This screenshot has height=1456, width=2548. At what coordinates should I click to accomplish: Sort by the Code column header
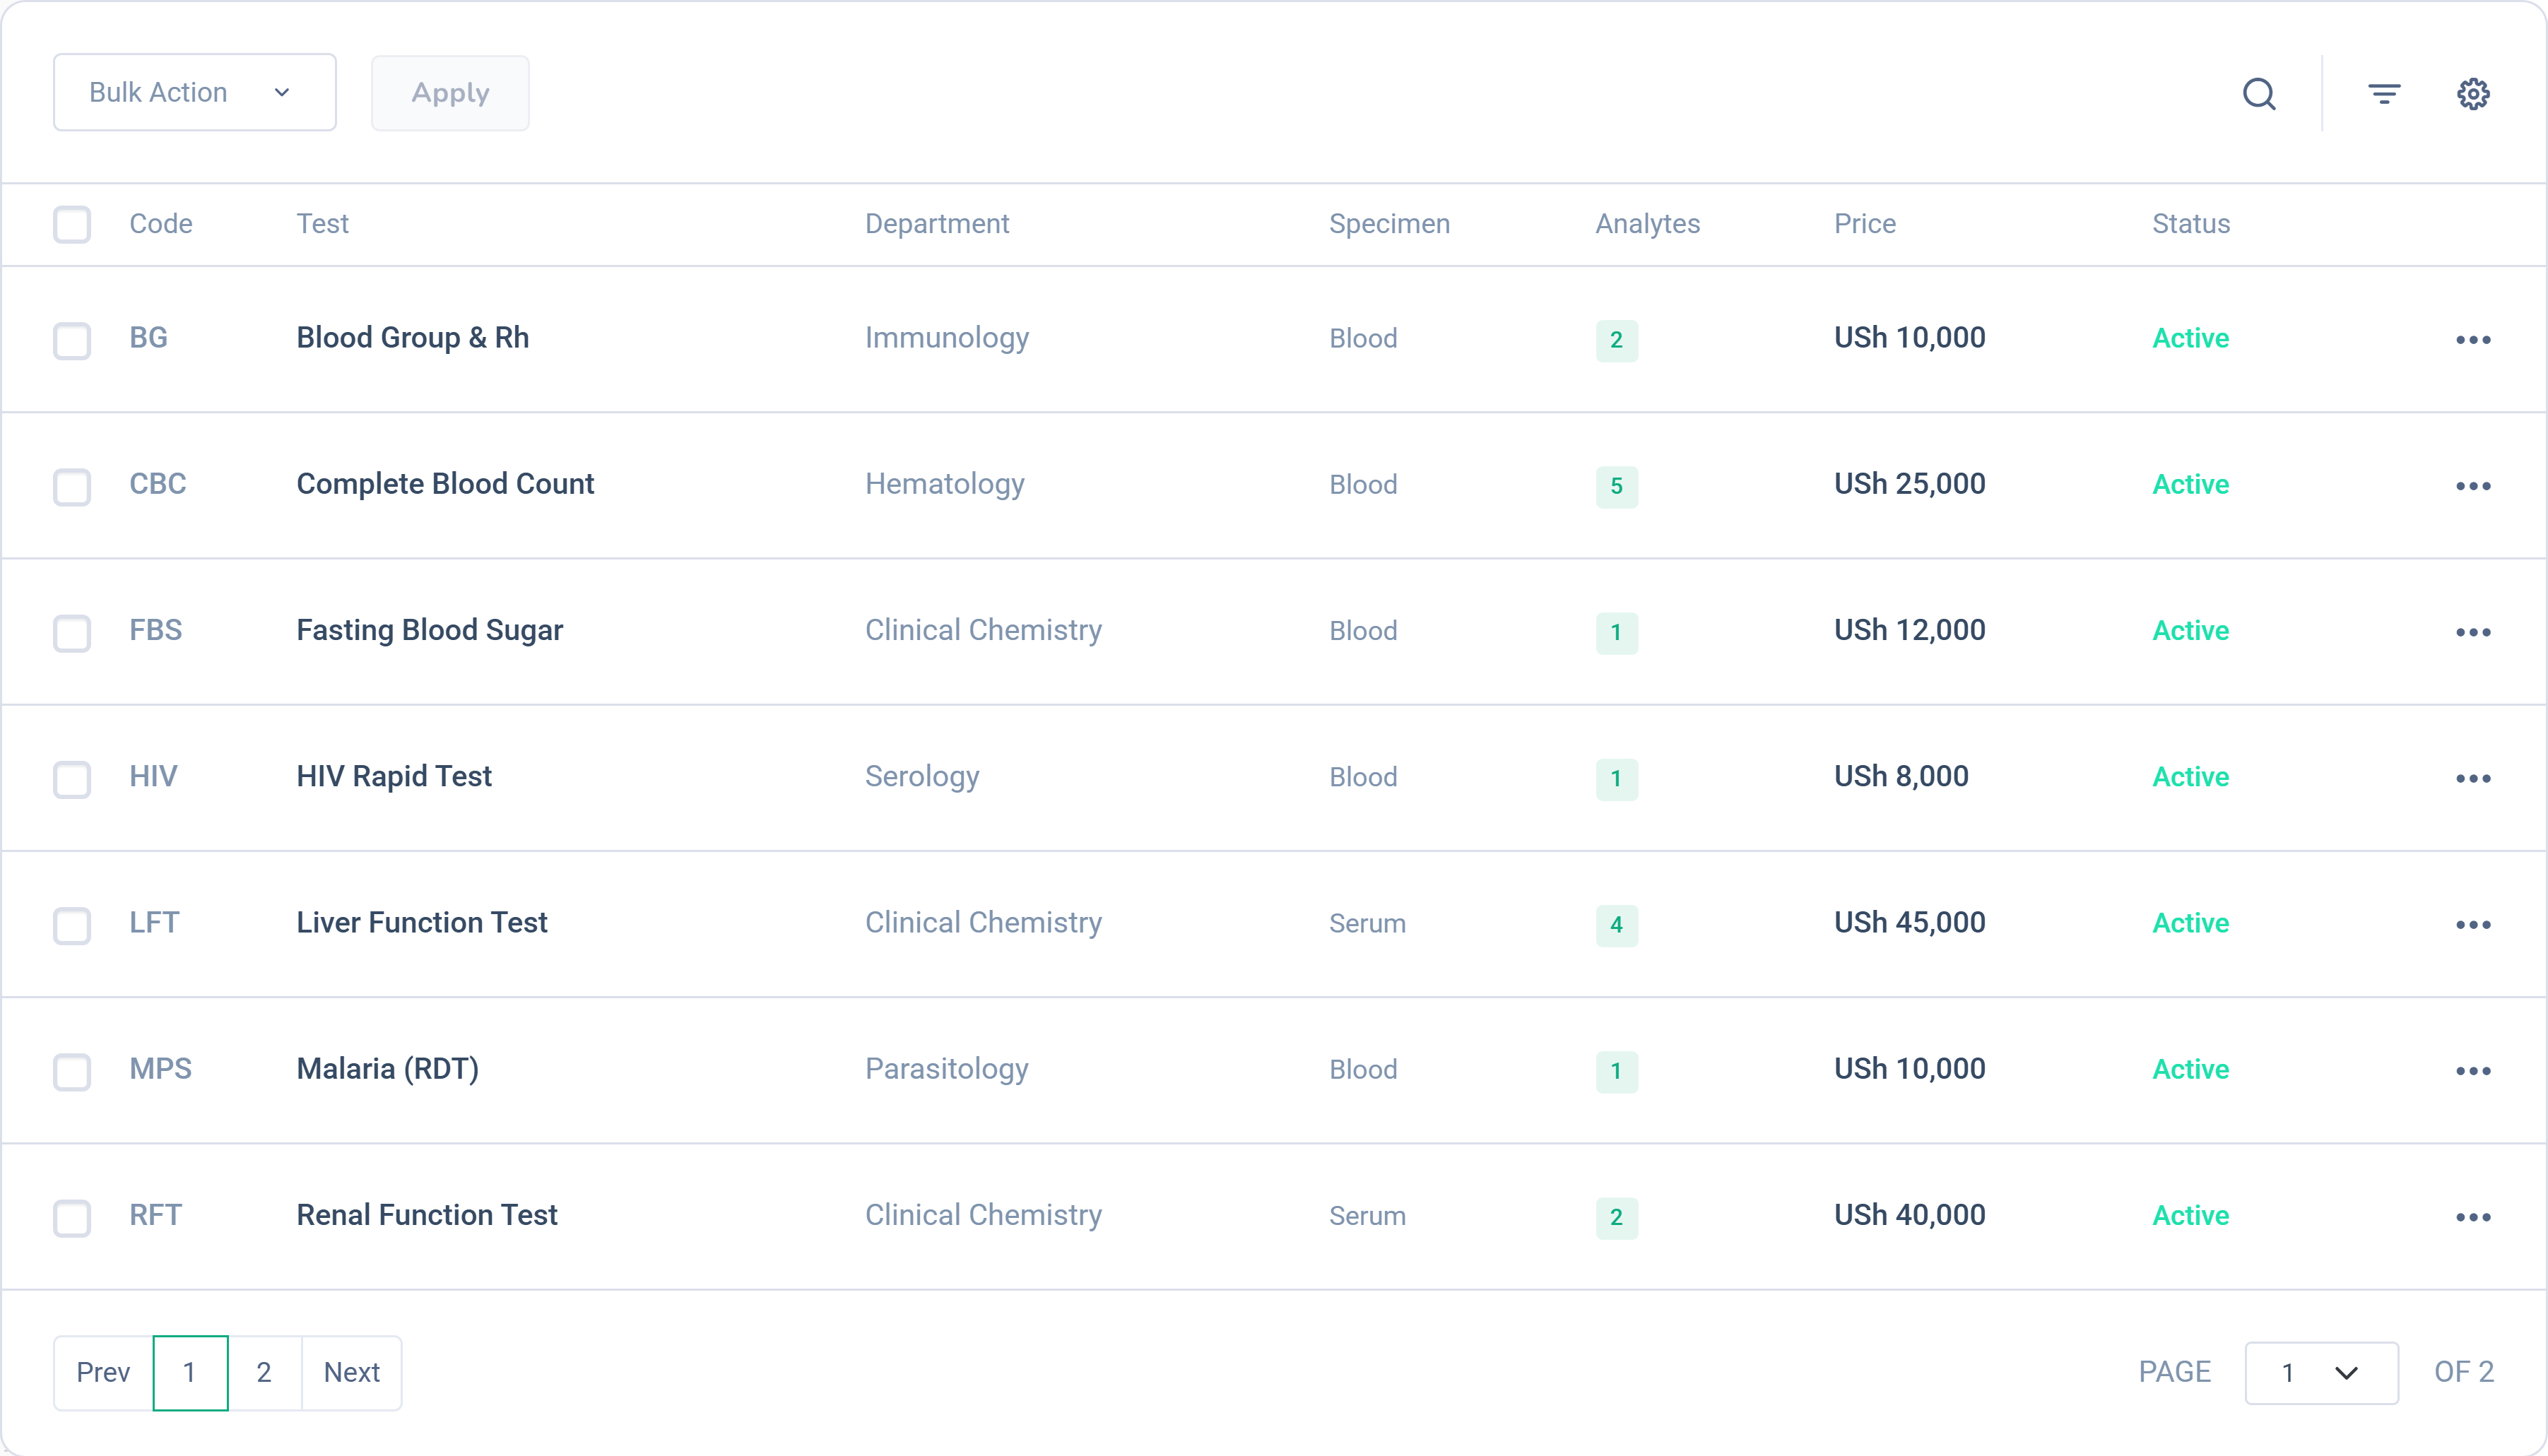(x=161, y=223)
